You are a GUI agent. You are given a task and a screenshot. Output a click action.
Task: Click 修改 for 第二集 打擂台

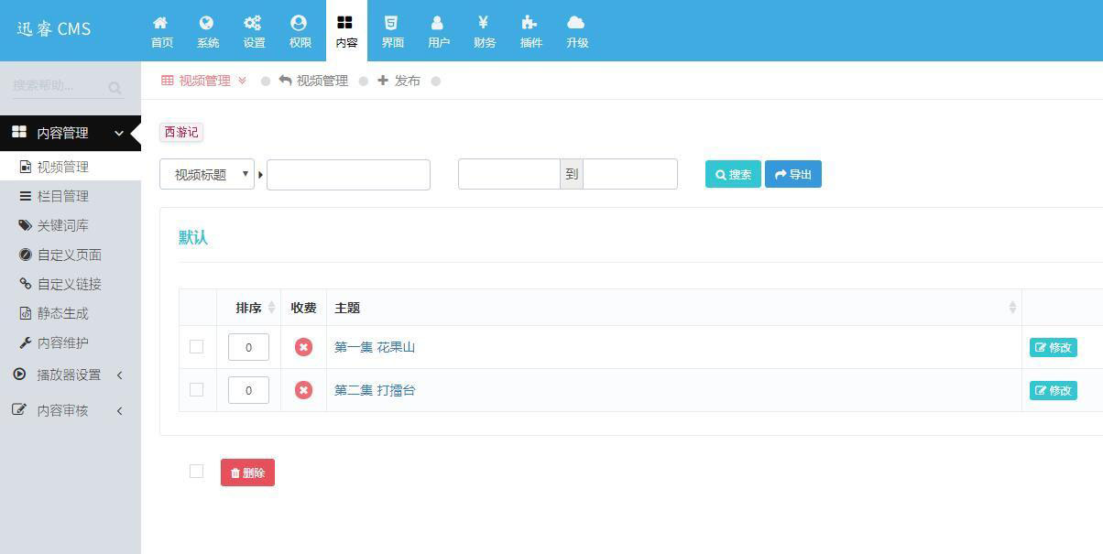(1053, 390)
